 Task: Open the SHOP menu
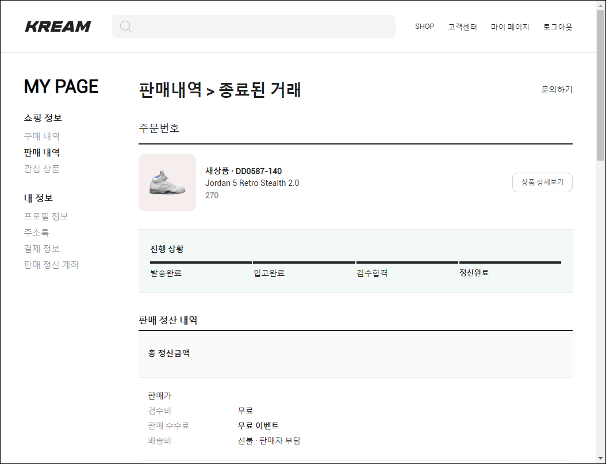tap(424, 26)
